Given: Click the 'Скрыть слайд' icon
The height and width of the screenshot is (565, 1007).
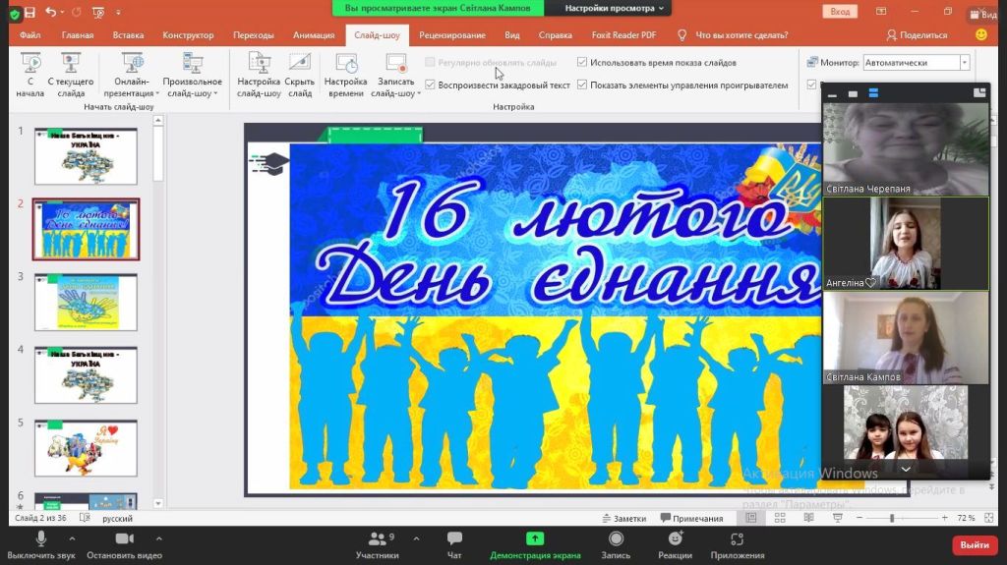Looking at the screenshot, I should [x=299, y=65].
